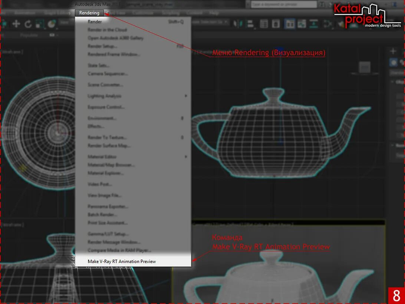Choose Render from the Rendering menu

[133, 22]
